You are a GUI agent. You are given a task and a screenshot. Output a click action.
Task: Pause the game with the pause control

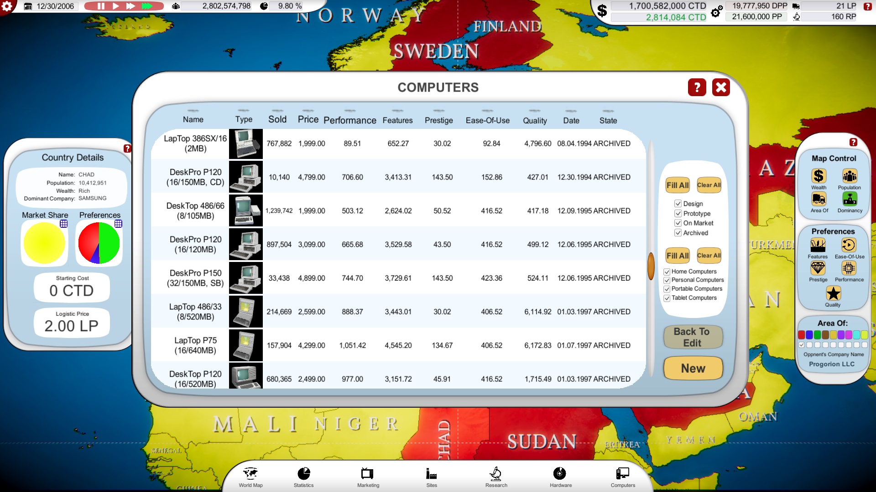coord(100,6)
